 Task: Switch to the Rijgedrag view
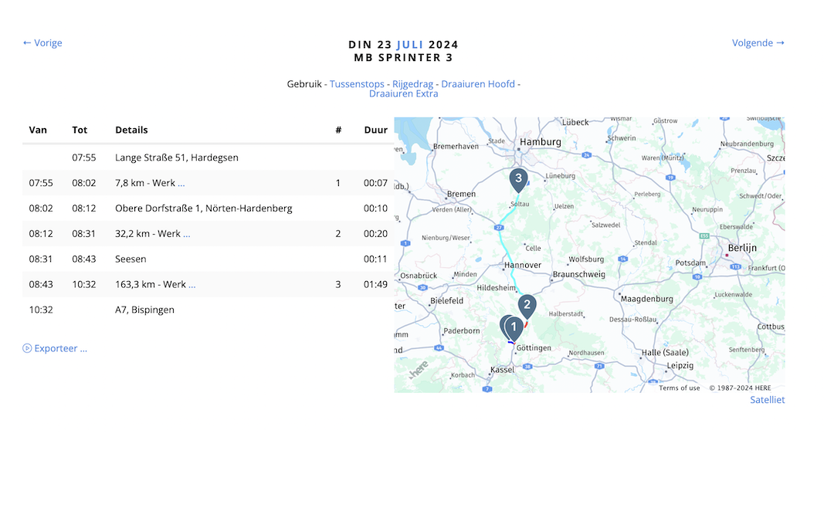412,84
